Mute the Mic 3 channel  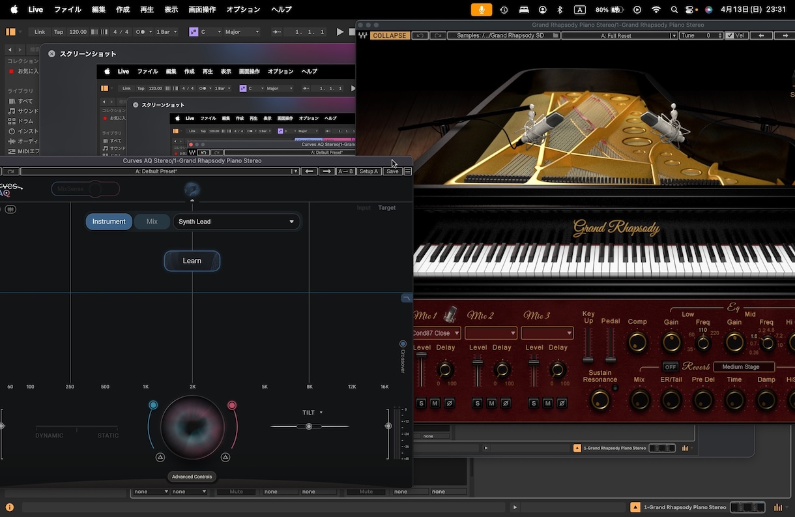(x=548, y=404)
